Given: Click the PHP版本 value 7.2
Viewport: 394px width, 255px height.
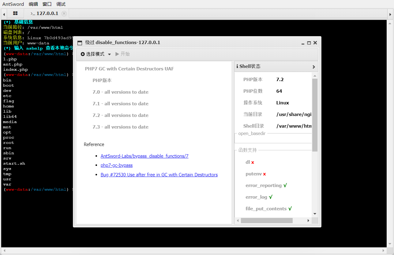Looking at the screenshot, I should tap(280, 80).
